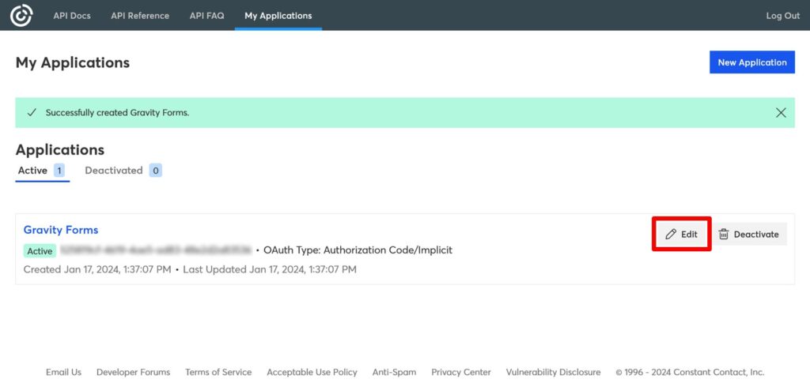Click the Deactivate trash can icon
810x383 pixels.
[x=724, y=235]
